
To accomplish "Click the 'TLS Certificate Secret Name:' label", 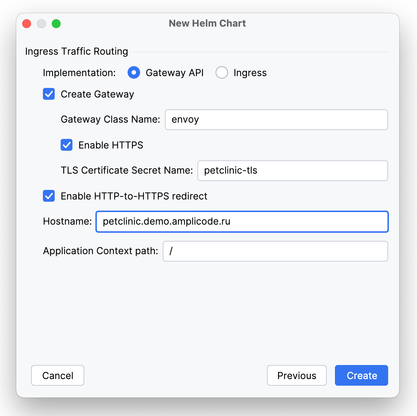I will [127, 170].
